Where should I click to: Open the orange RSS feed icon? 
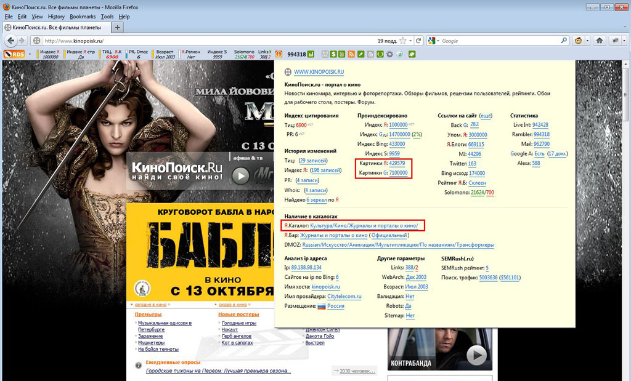click(351, 54)
